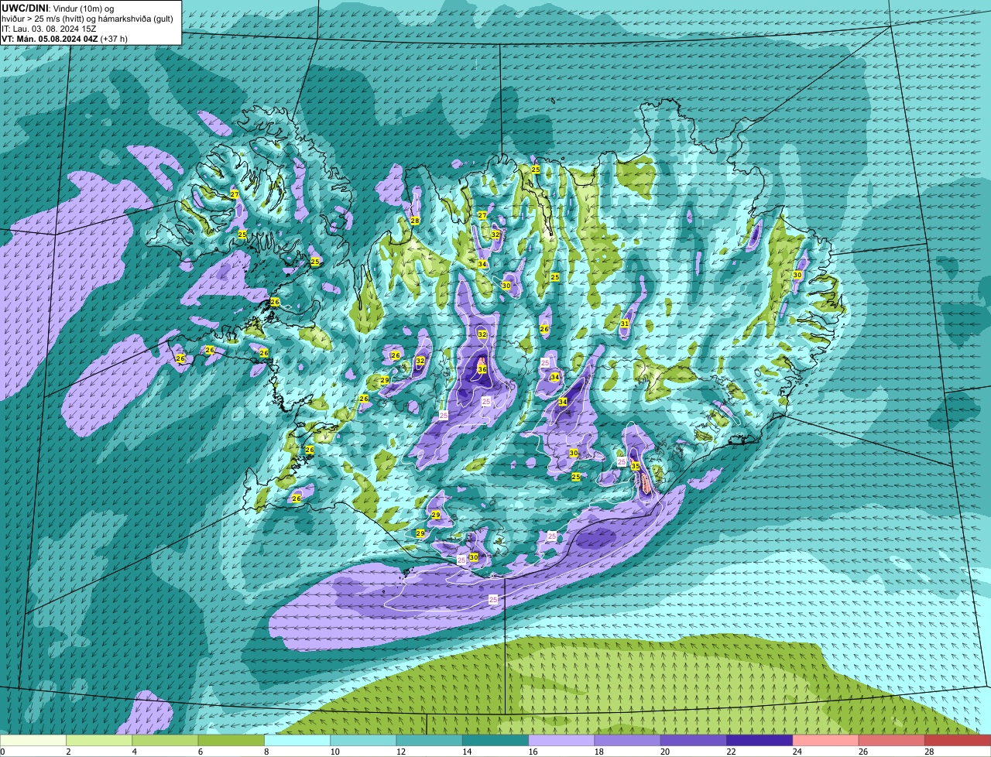Click the 22–24 m/s dark indigo swatch
This screenshot has width=991, height=757.
760,741
